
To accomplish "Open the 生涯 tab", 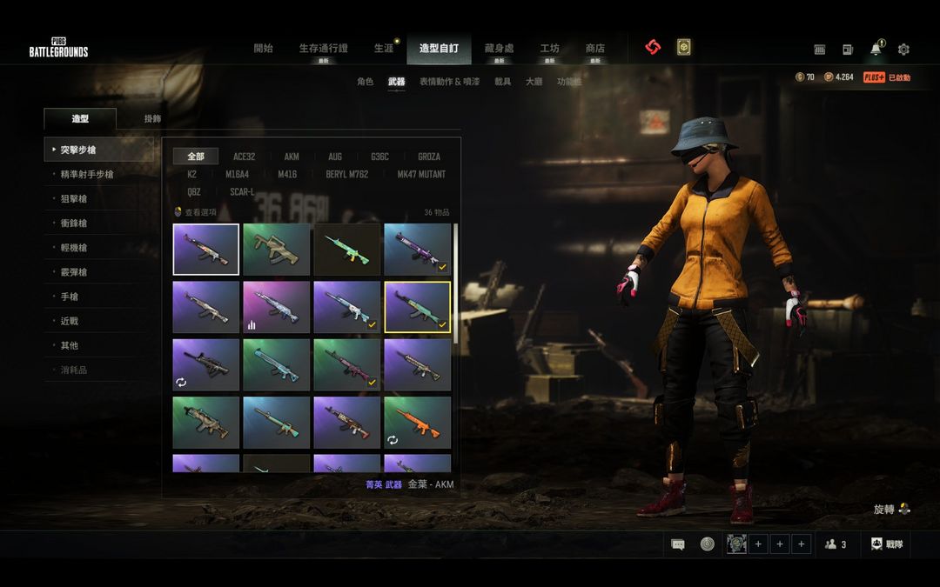I will [x=384, y=48].
